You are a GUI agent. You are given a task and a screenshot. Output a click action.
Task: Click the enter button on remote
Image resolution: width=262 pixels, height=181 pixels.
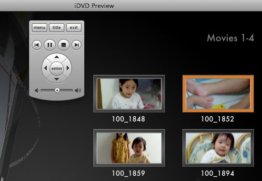[x=57, y=69]
